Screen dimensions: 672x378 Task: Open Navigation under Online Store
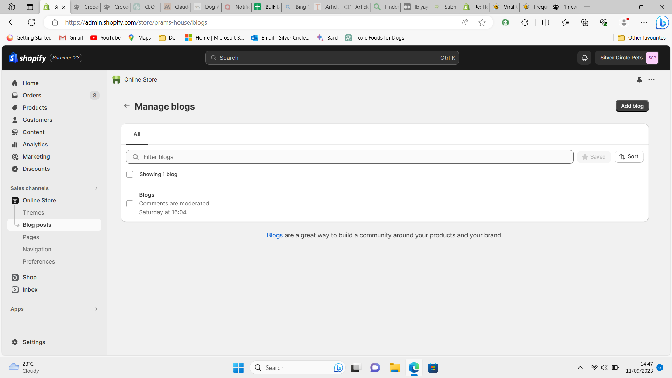point(37,250)
